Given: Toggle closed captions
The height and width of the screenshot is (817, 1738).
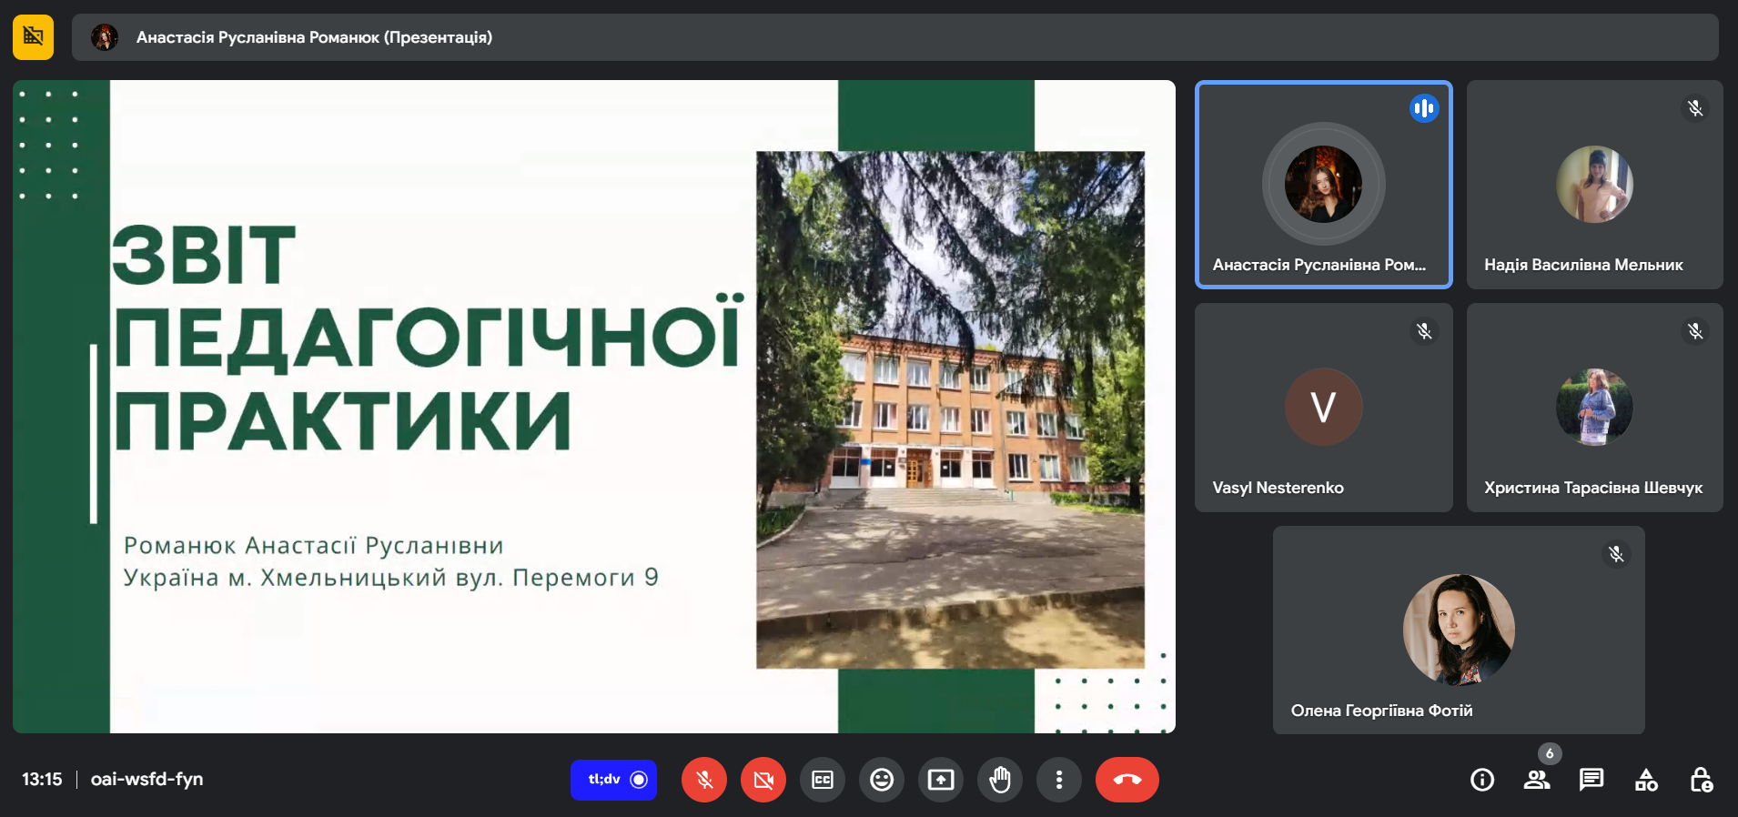Looking at the screenshot, I should coord(823,780).
